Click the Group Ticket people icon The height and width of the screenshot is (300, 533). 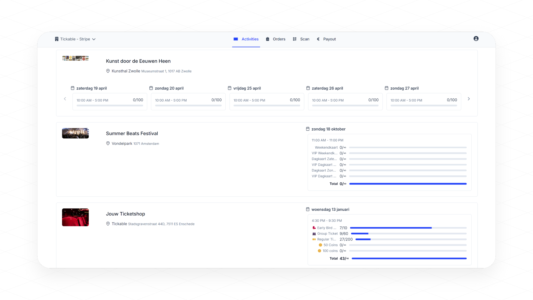pos(314,234)
